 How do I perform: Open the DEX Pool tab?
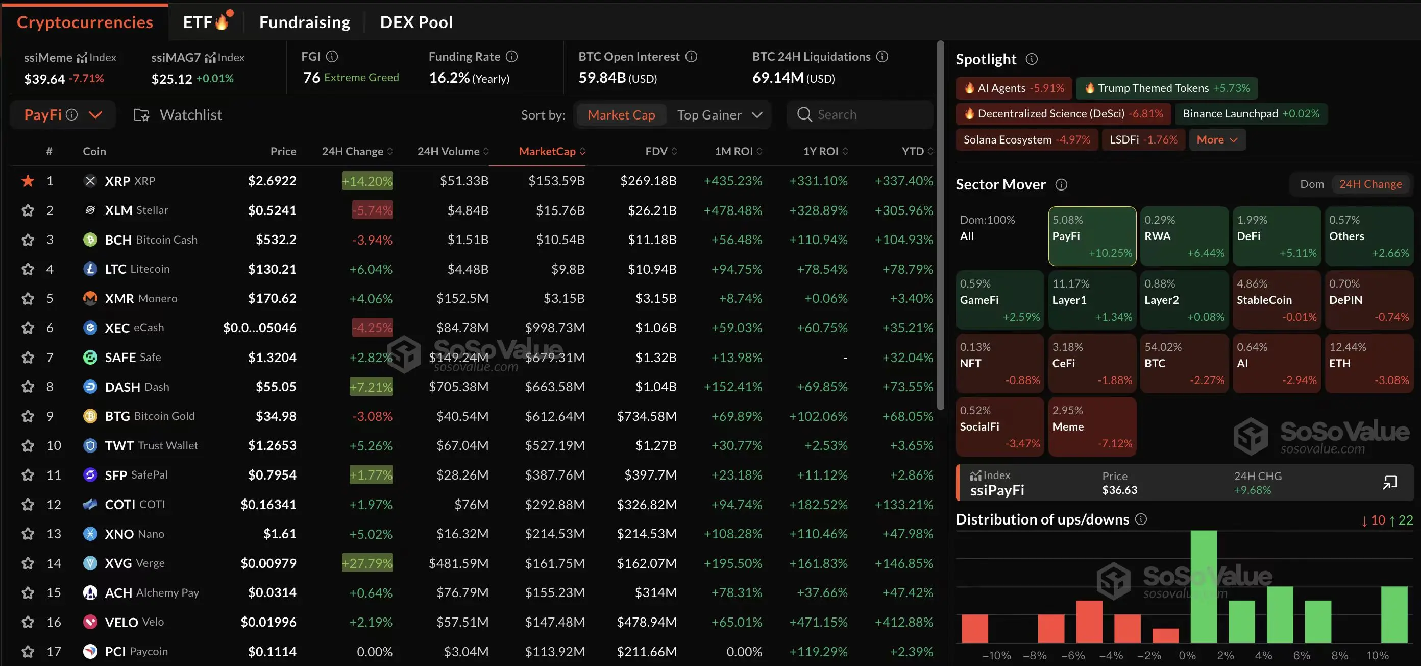[416, 22]
